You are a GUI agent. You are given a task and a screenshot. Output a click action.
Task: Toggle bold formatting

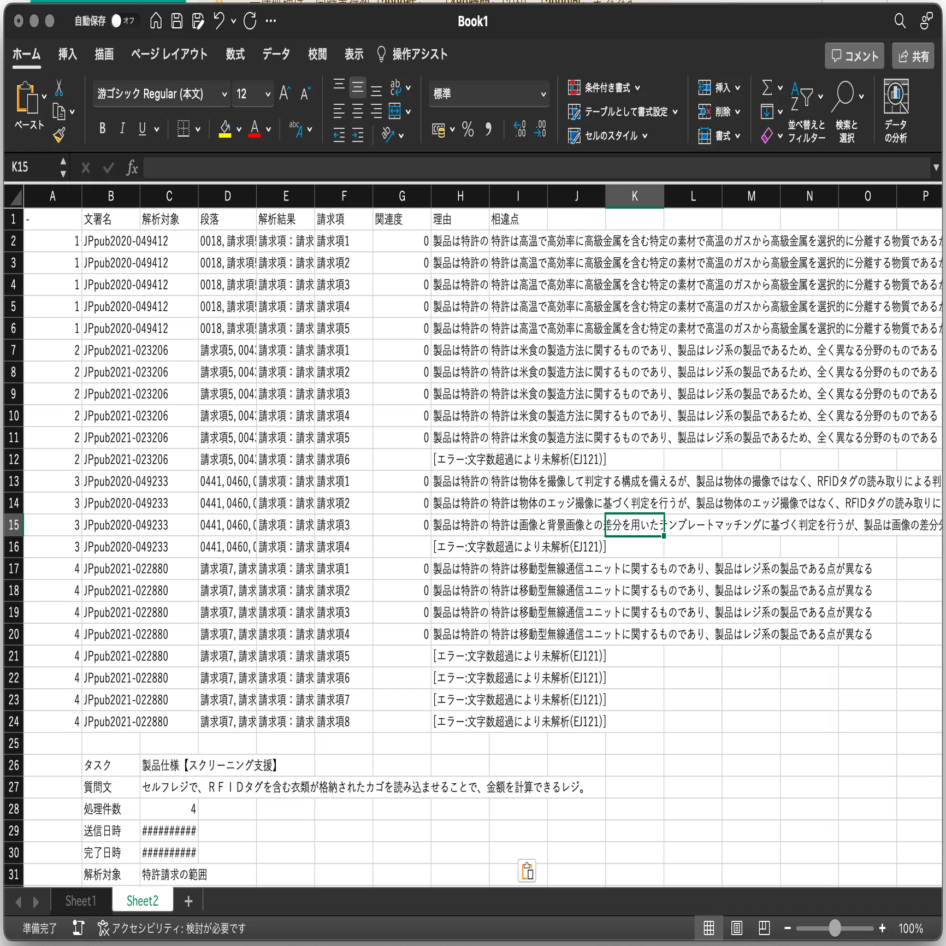[x=102, y=129]
